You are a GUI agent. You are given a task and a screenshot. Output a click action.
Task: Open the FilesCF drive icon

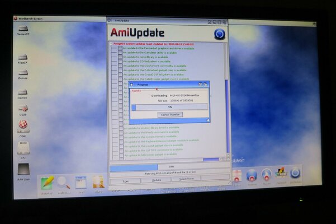(23, 58)
